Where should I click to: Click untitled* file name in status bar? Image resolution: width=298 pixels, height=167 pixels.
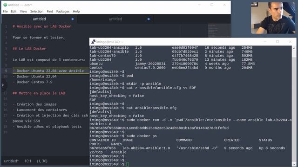pyautogui.click(x=11, y=161)
